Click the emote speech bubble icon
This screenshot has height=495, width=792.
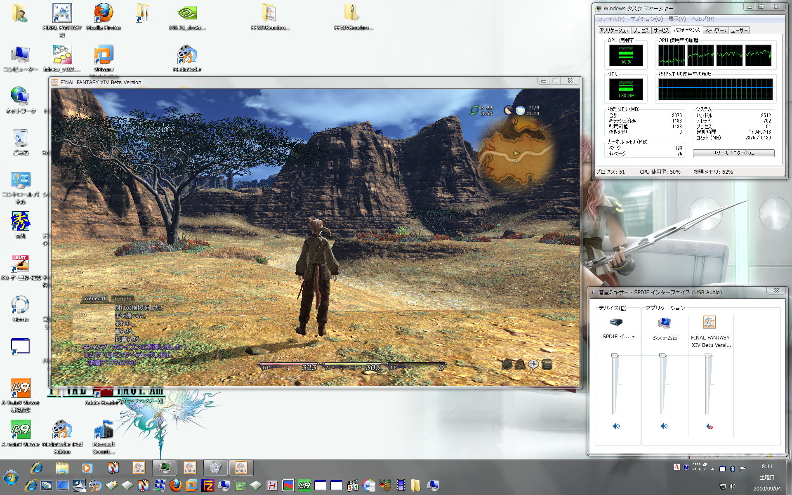coord(533,364)
